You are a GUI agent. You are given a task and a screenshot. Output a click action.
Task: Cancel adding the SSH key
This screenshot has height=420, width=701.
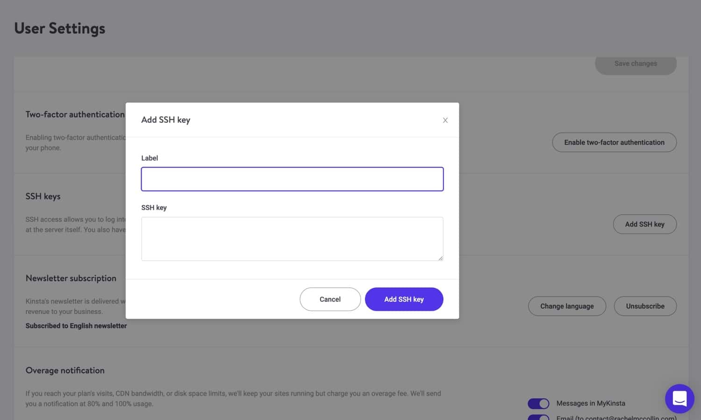click(x=330, y=299)
